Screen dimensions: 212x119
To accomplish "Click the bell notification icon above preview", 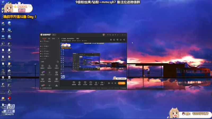I will [x=121, y=40].
